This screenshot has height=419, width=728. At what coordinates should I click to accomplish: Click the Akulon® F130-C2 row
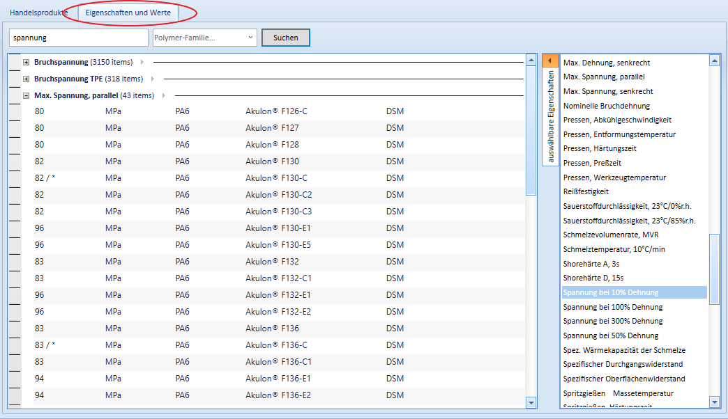pyautogui.click(x=279, y=195)
